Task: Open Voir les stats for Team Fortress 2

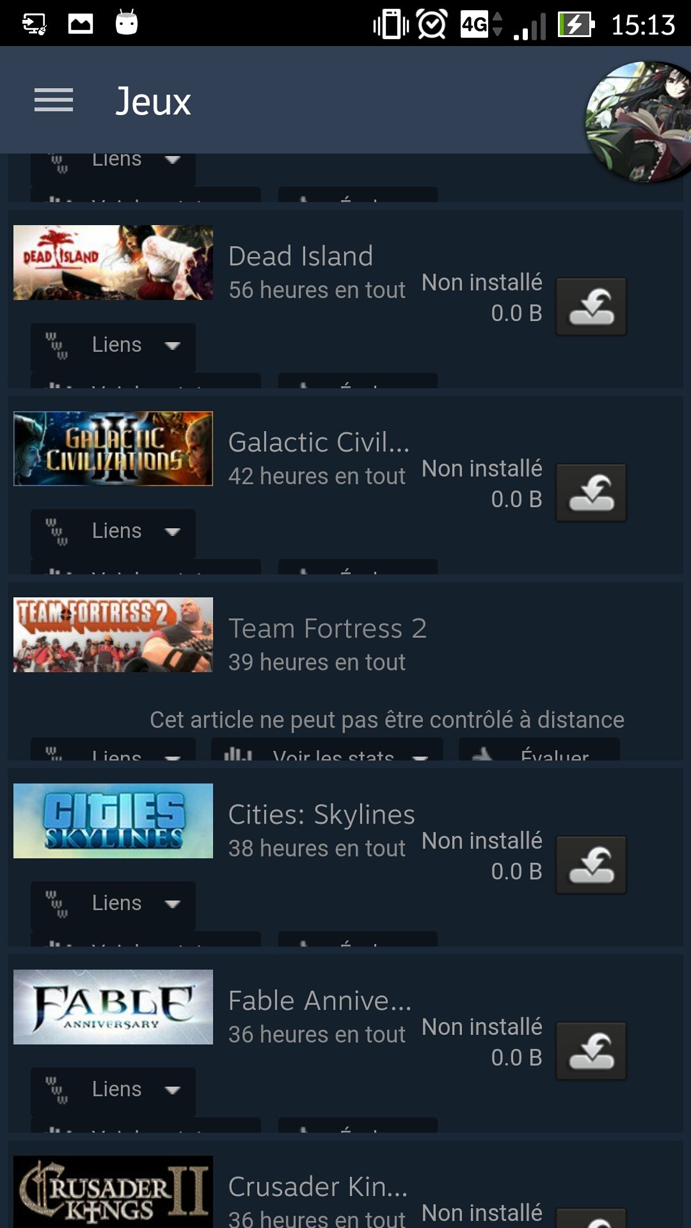Action: click(327, 750)
